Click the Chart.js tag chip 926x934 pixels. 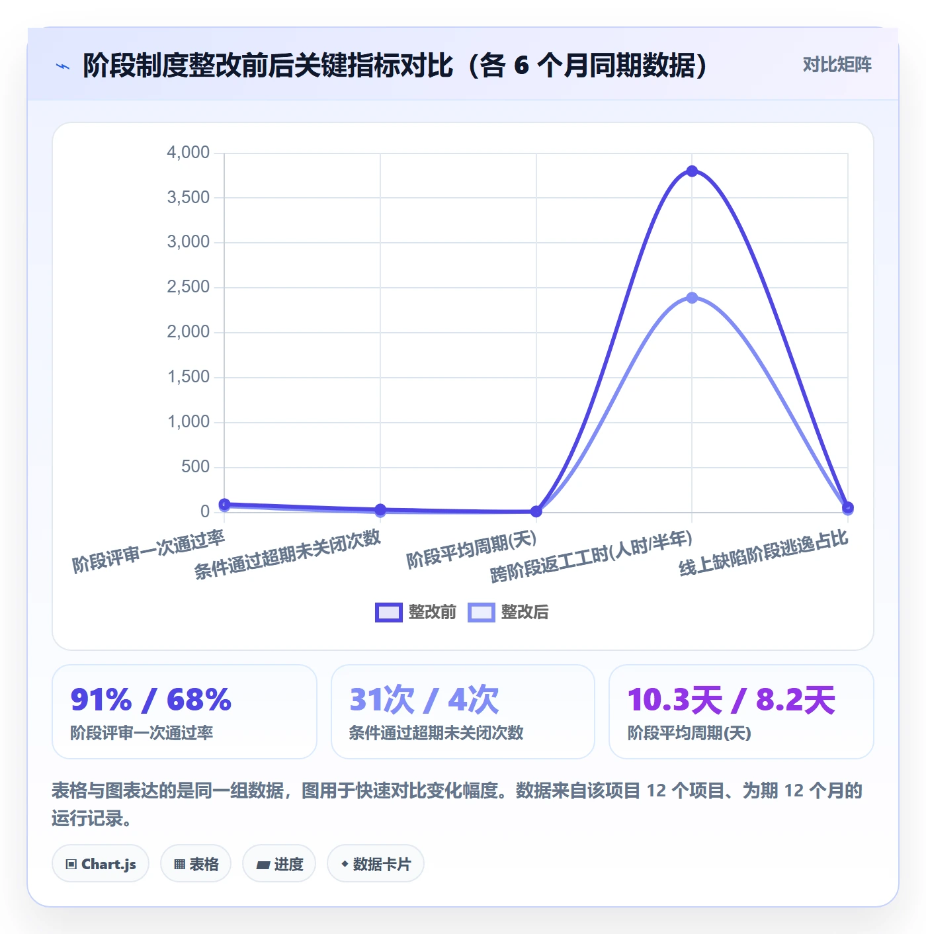pyautogui.click(x=101, y=864)
